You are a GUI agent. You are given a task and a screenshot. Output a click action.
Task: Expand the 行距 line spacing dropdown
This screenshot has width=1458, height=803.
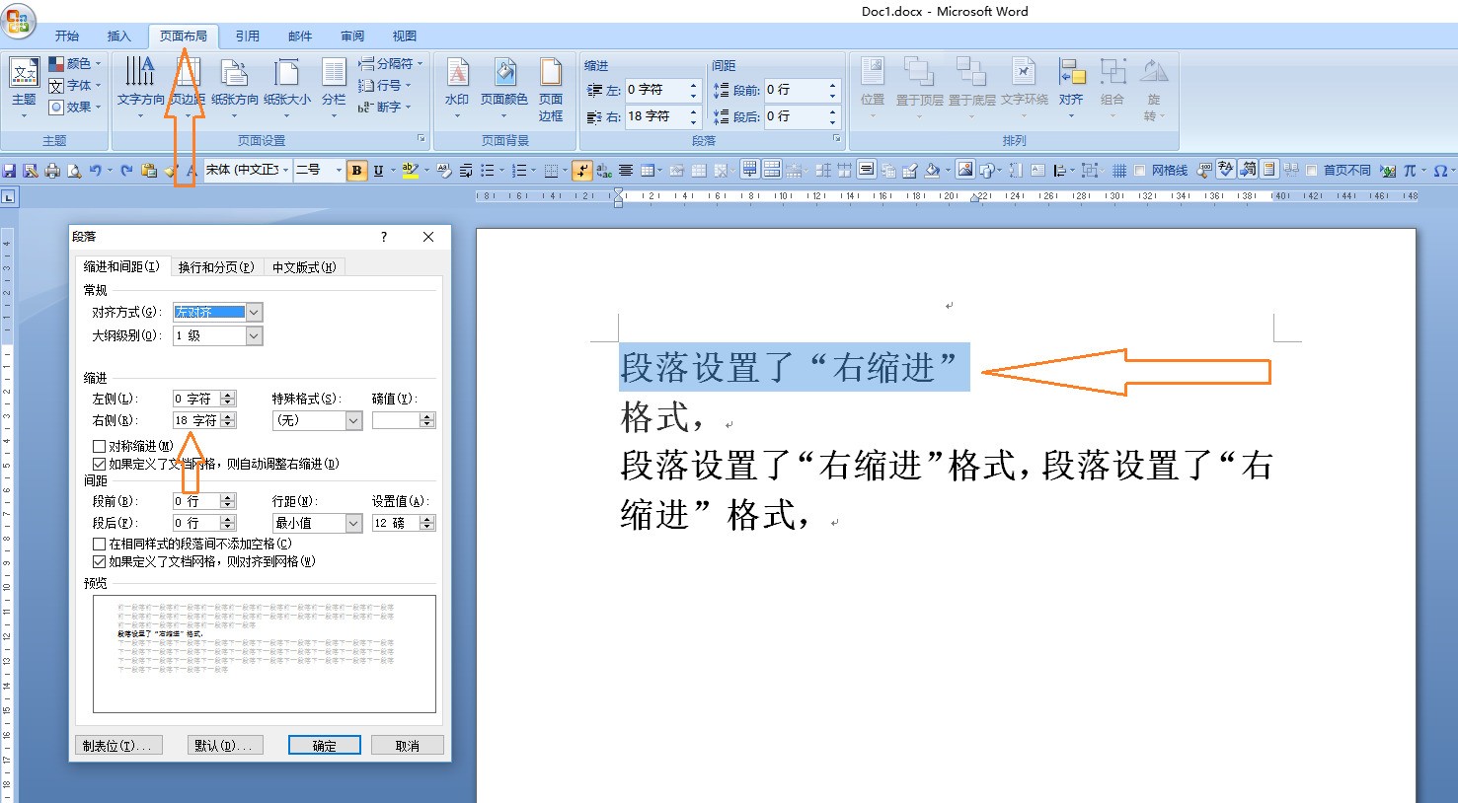click(x=353, y=523)
